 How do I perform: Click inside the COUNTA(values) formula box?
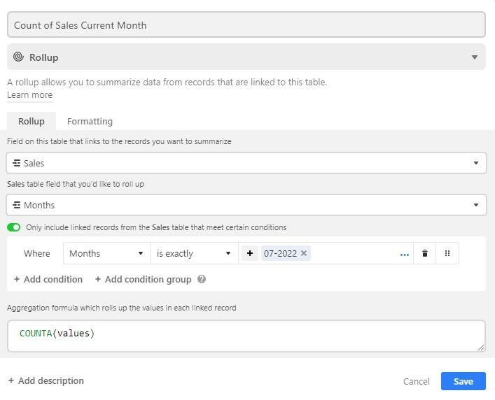(x=246, y=336)
